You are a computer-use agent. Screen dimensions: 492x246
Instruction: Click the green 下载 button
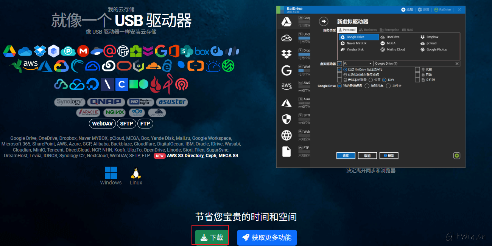212,237
